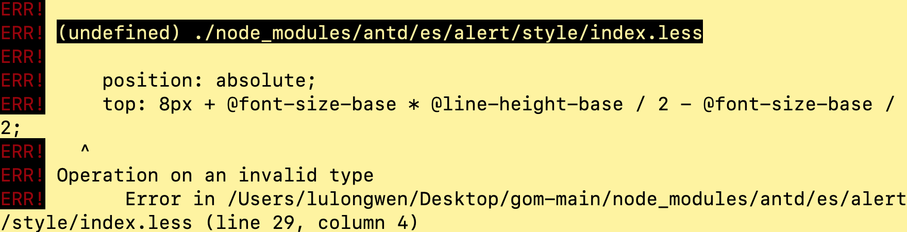Click ERR! label beside "Operation on an invalid type"

pos(22,175)
